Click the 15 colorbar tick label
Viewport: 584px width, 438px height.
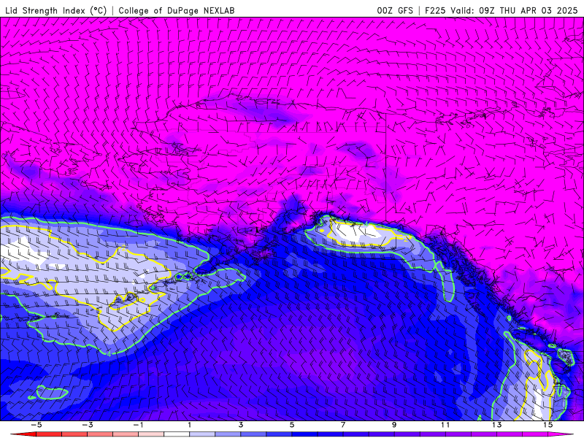click(x=548, y=425)
